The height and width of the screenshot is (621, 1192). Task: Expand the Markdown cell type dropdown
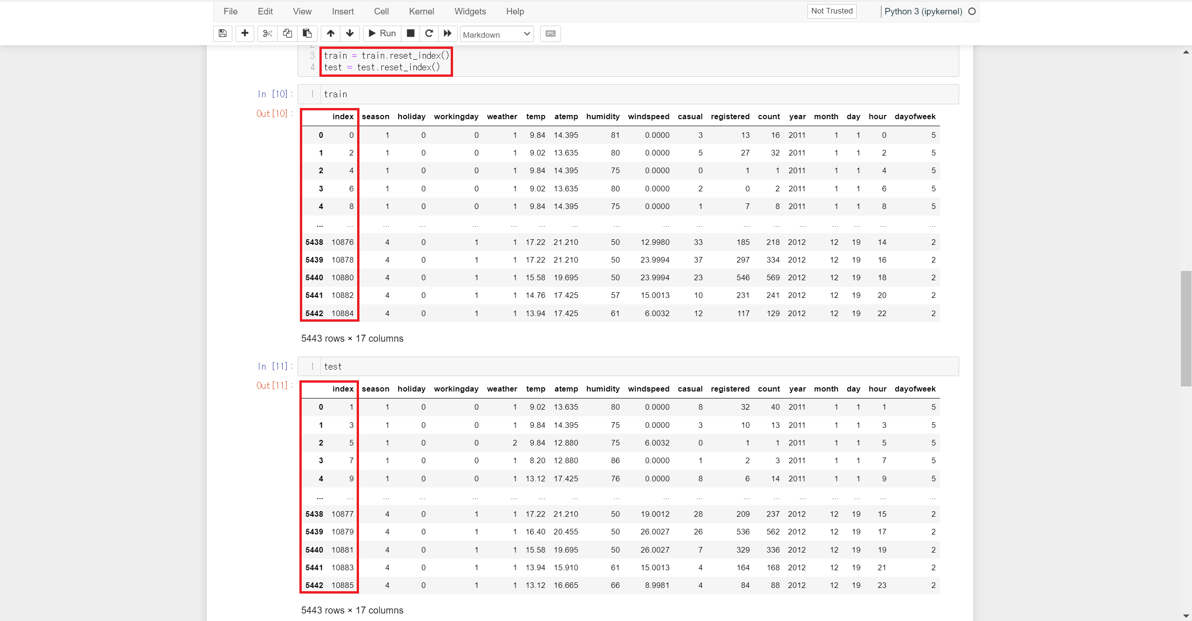(x=496, y=34)
